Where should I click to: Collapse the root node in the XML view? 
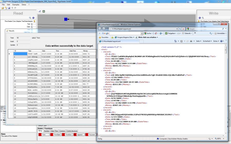pos(100,49)
